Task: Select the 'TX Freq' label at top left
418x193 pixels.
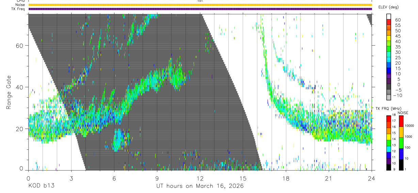Action: (18, 9)
